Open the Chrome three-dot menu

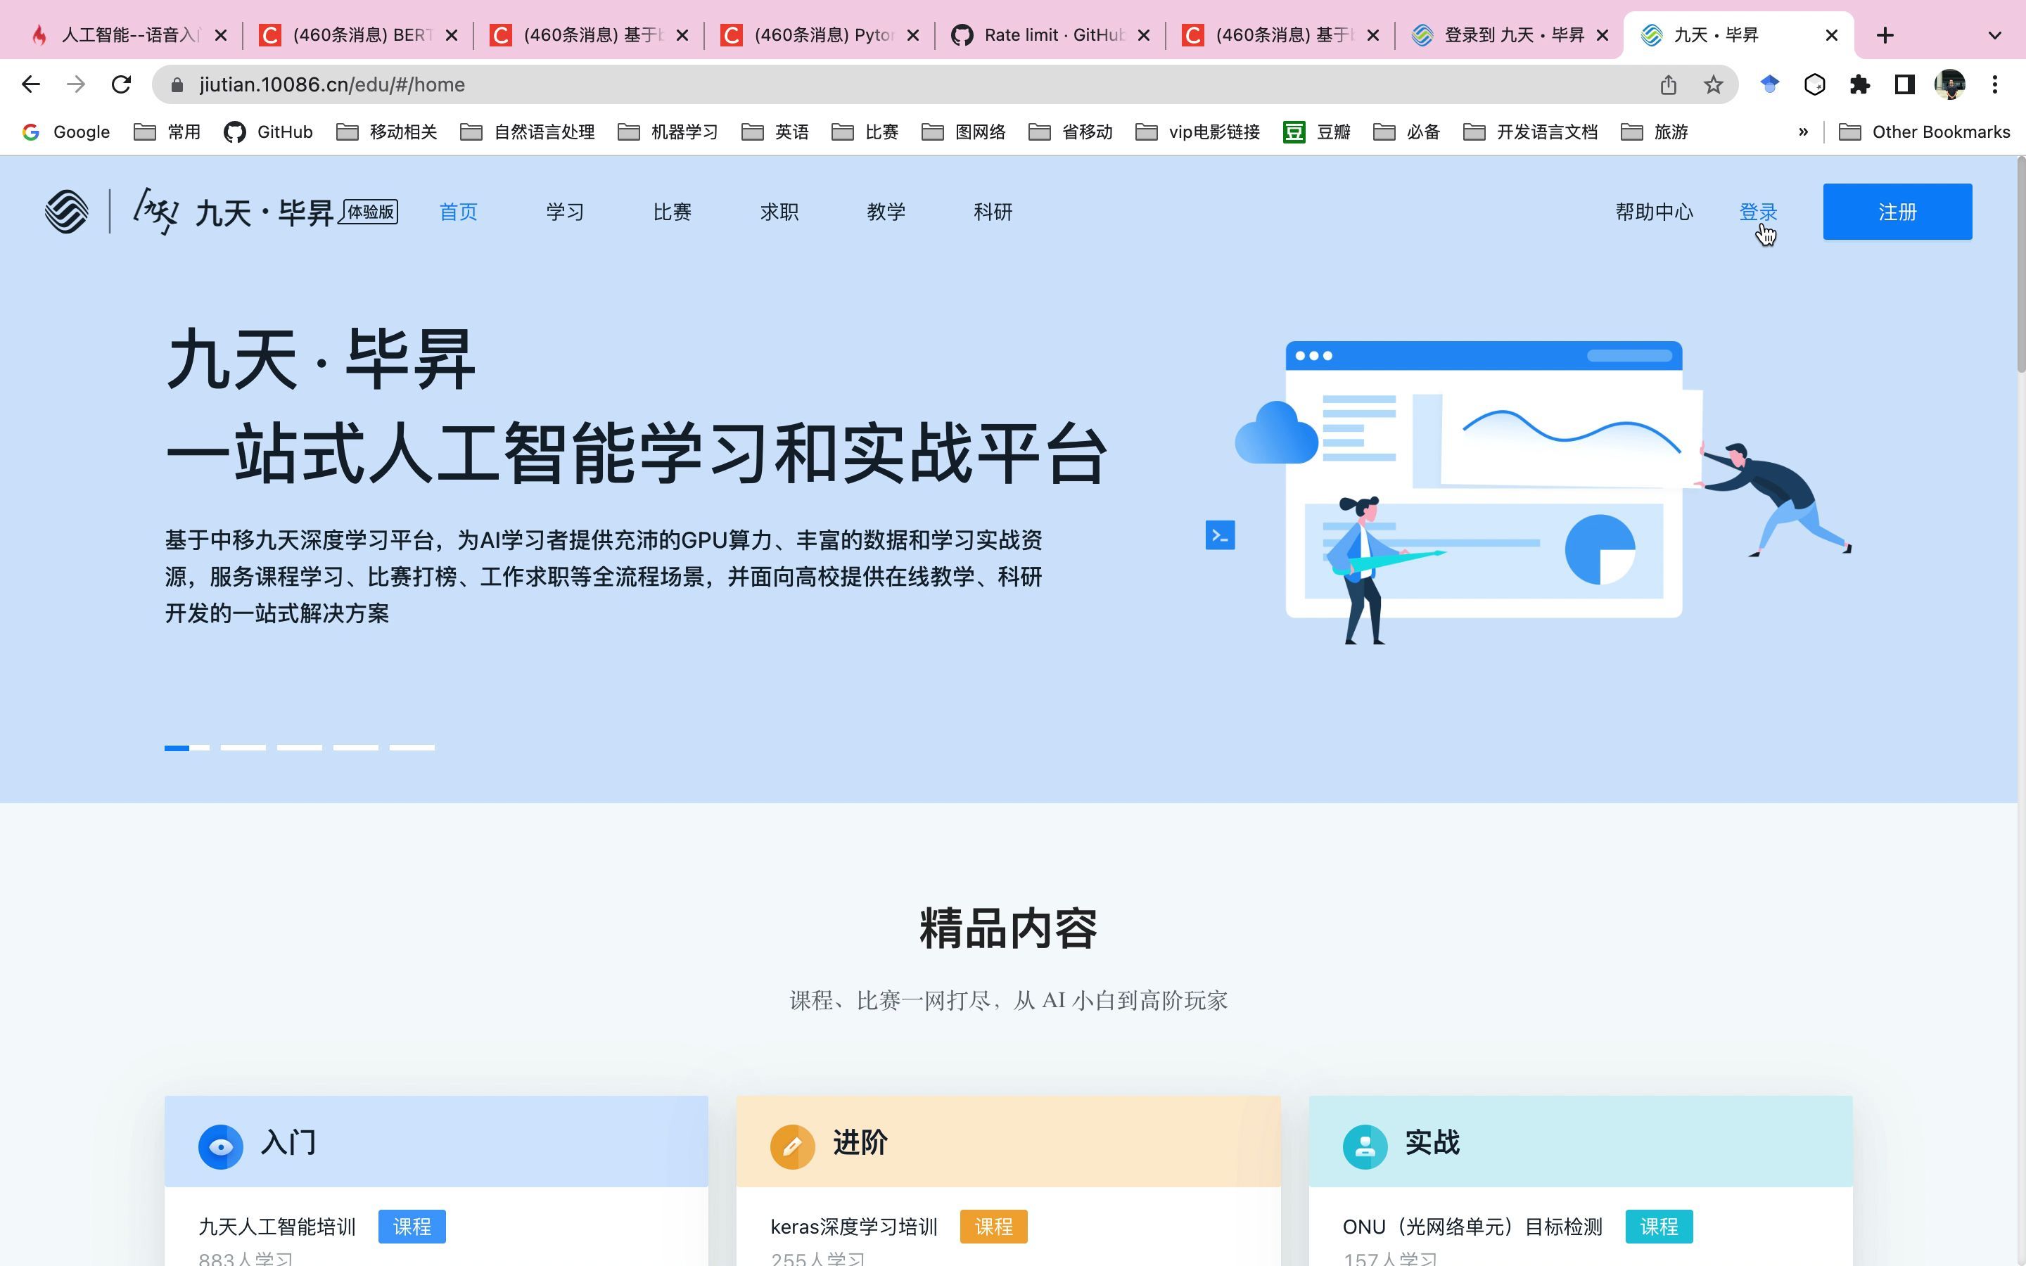click(x=1995, y=84)
